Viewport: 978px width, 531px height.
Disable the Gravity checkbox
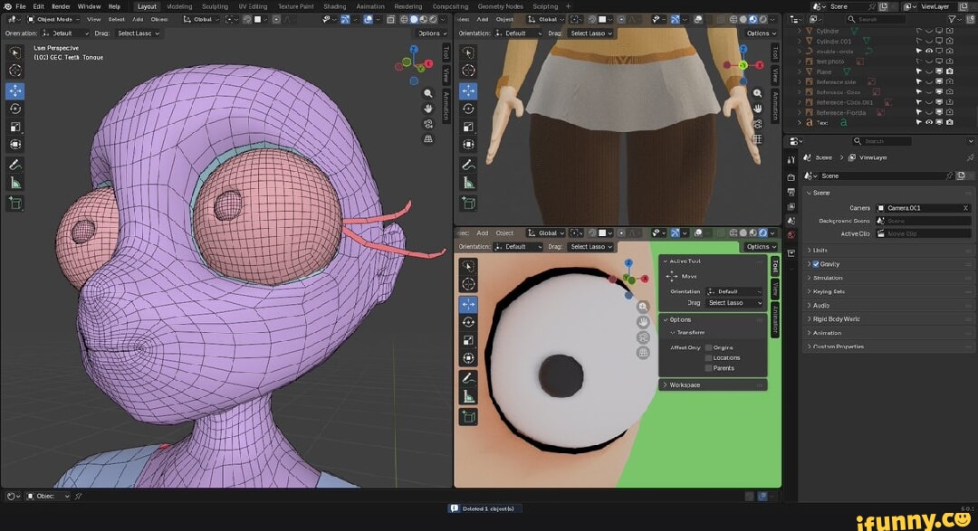tap(816, 264)
